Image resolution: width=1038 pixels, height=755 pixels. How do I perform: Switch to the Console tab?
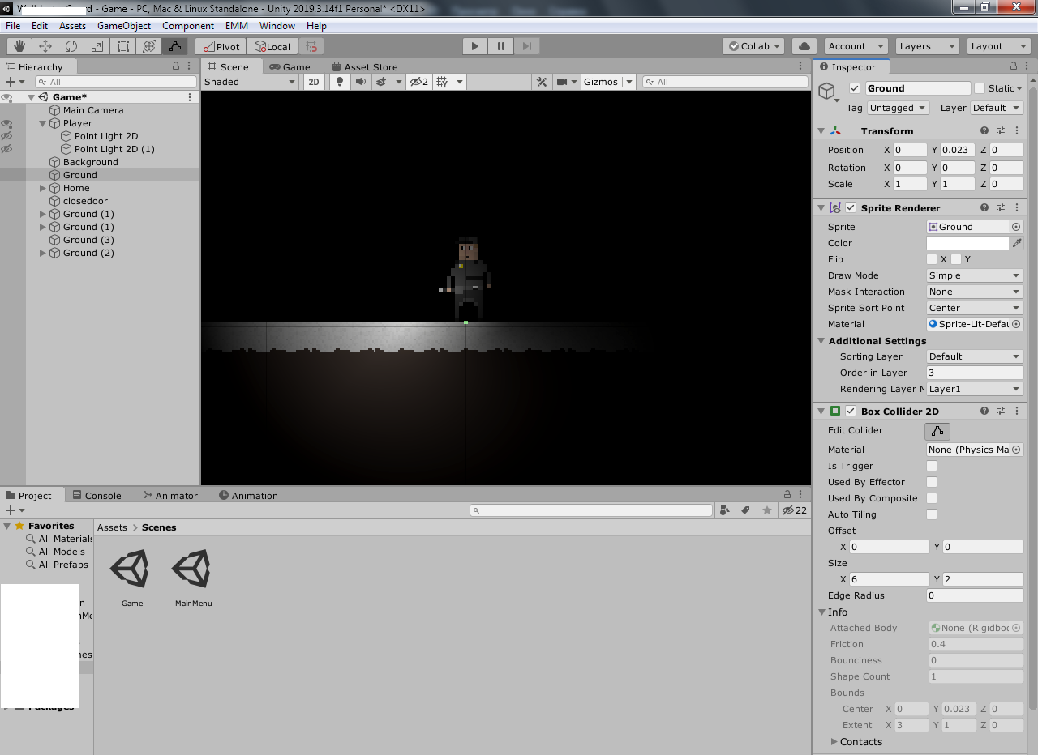click(97, 496)
